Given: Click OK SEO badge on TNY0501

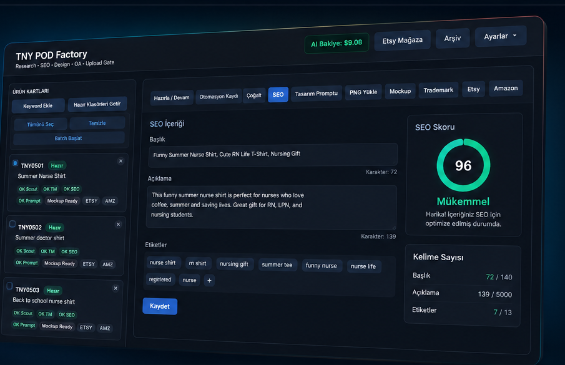Looking at the screenshot, I should coord(71,189).
